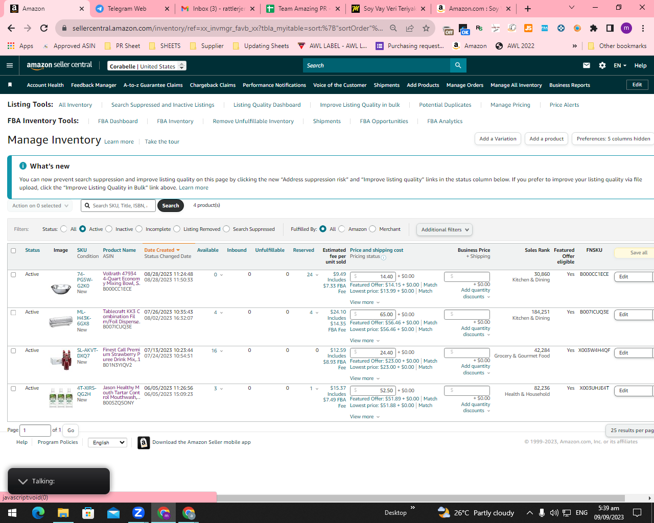Switch to the Telegram Web tab
The height and width of the screenshot is (523, 654).
pyautogui.click(x=131, y=9)
